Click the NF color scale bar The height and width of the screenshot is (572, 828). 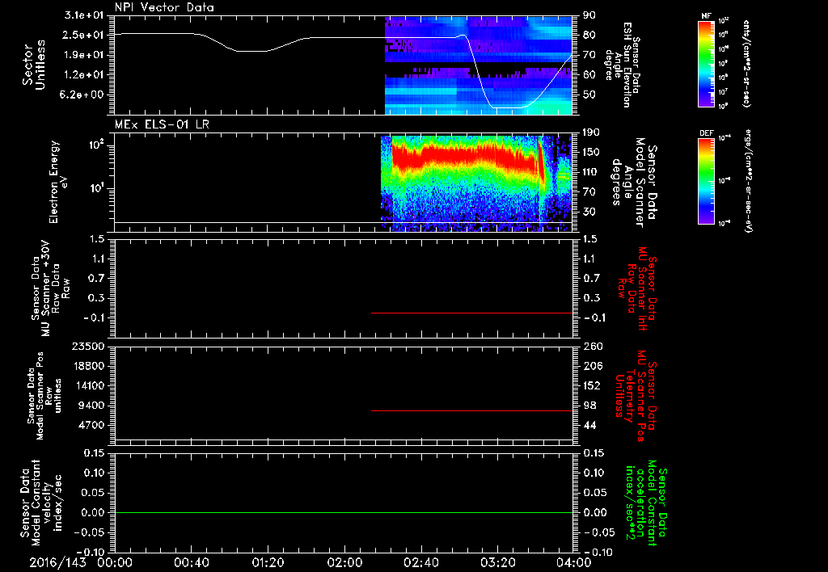click(707, 64)
